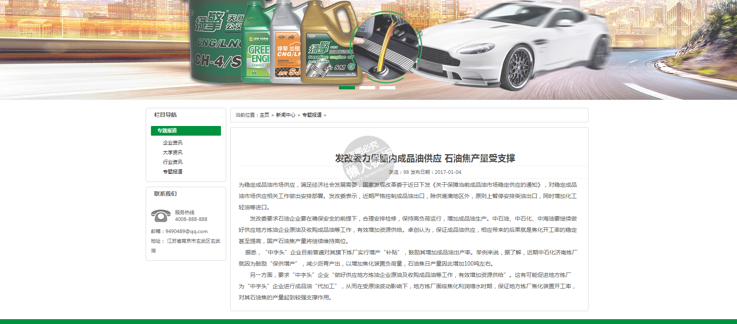The width and height of the screenshot is (737, 324).
Task: Open 企业资讯 in the sidebar navigation
Action: coord(173,143)
